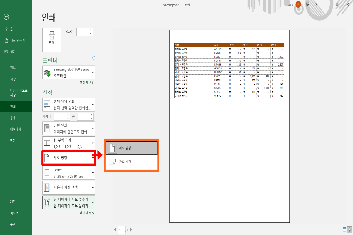Open the 세로 방향 orientation dropdown
This screenshot has height=235, width=353.
(x=69, y=158)
